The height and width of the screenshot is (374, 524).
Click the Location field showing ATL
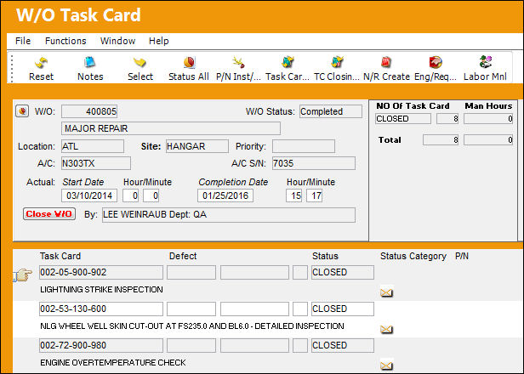click(93, 146)
